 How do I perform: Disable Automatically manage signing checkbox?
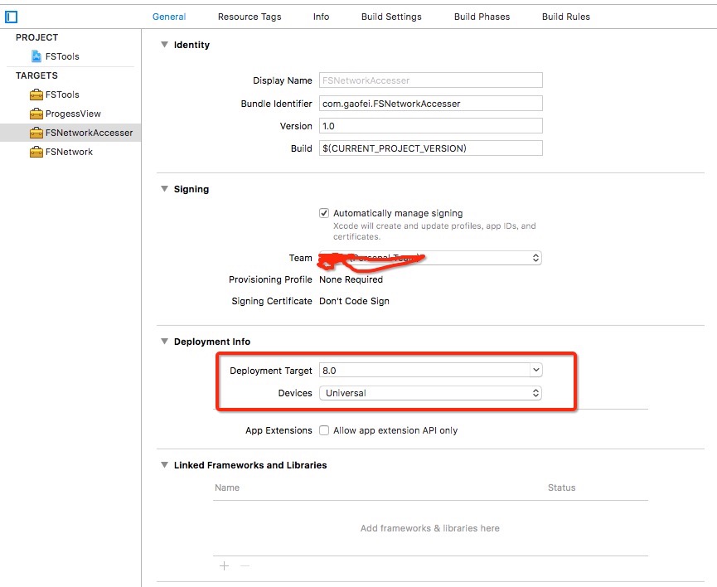(324, 213)
